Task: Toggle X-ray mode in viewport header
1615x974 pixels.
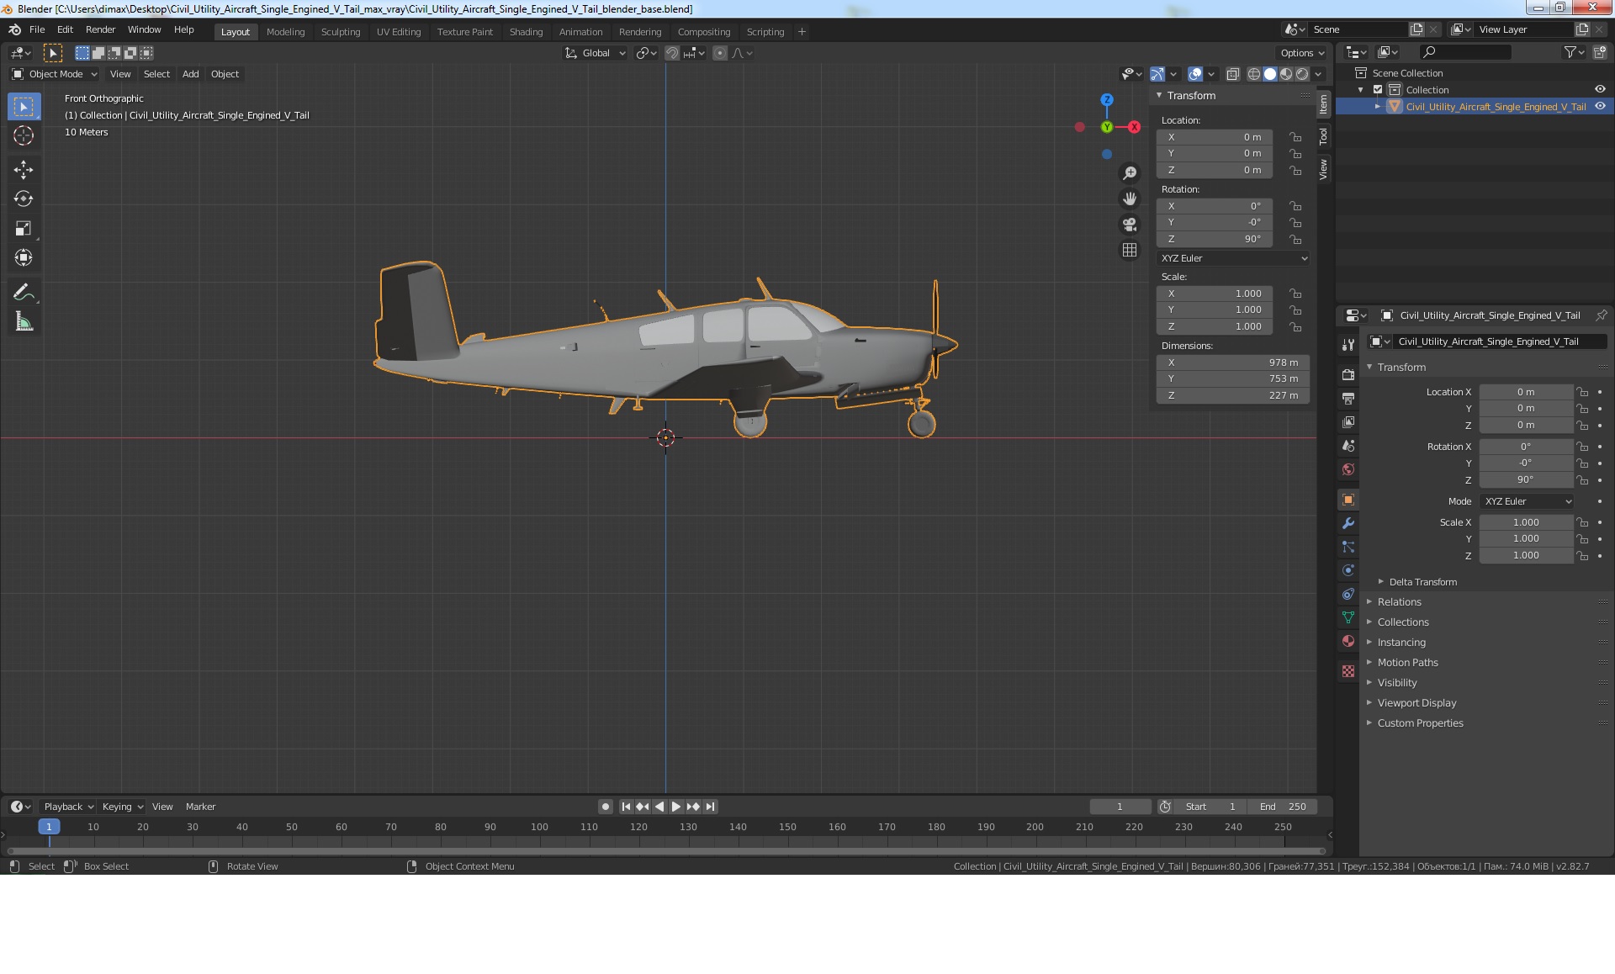Action: point(1233,74)
